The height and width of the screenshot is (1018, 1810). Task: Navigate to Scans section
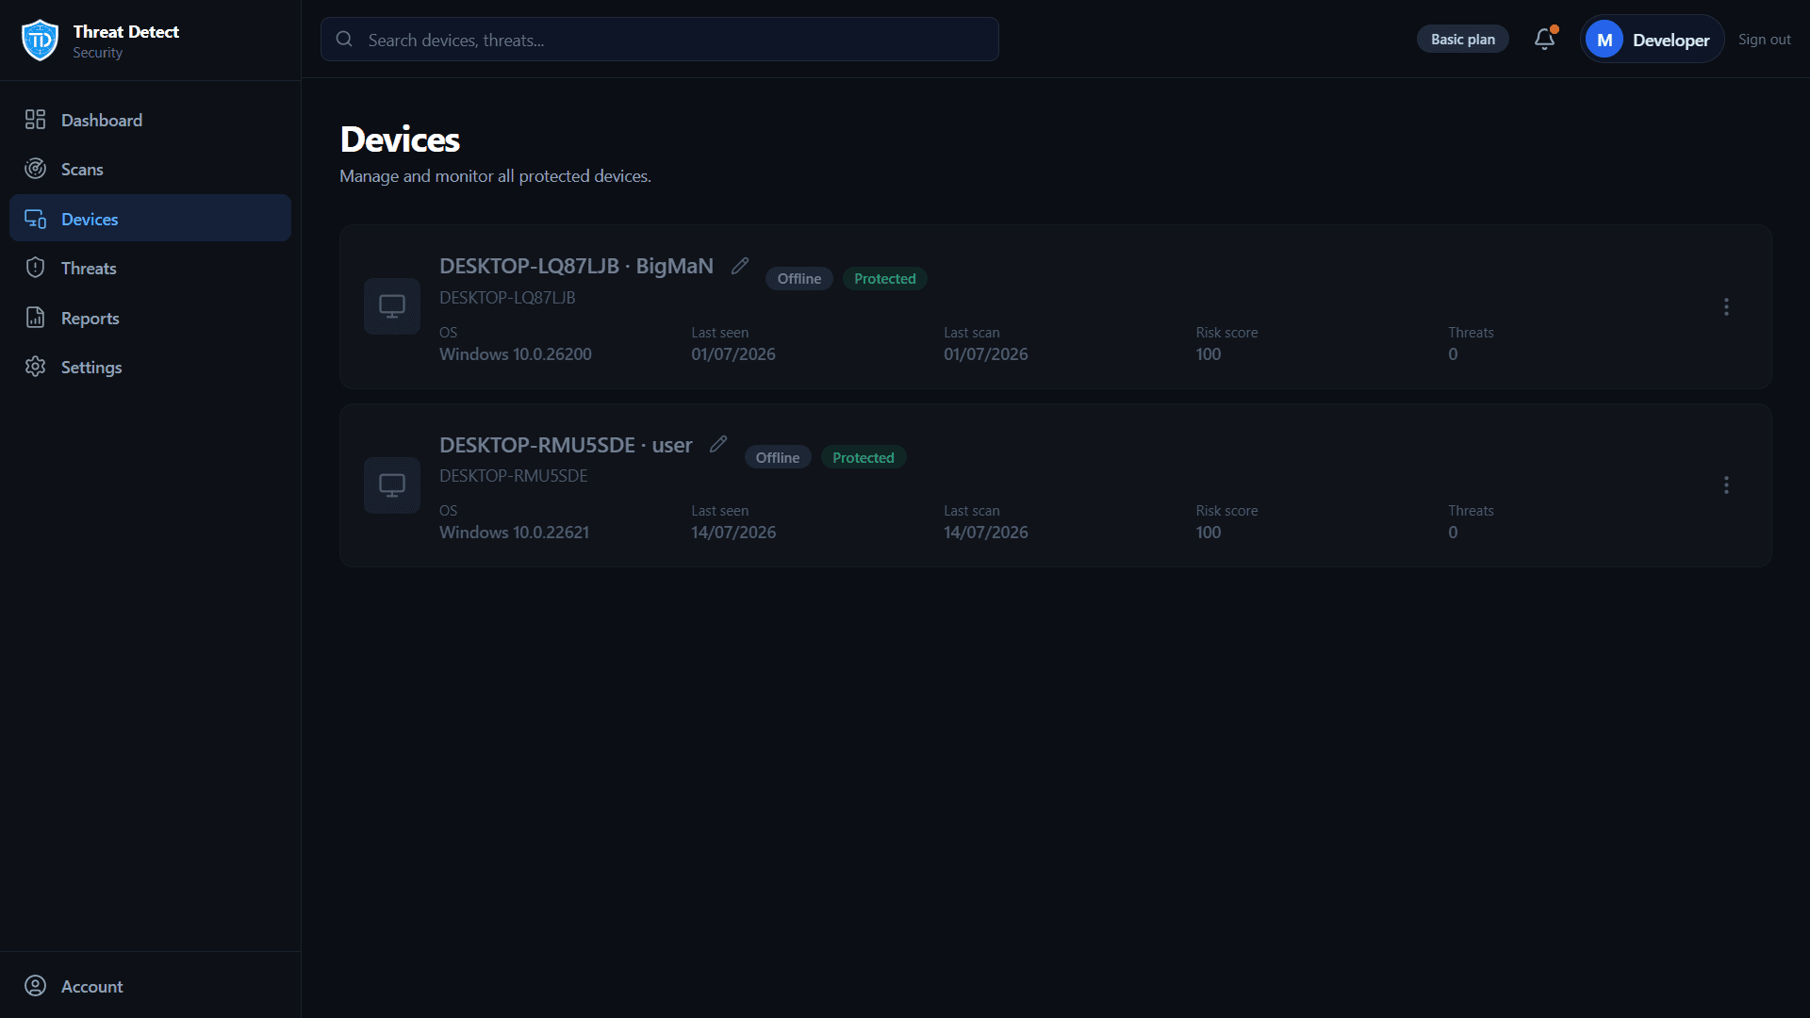point(150,169)
